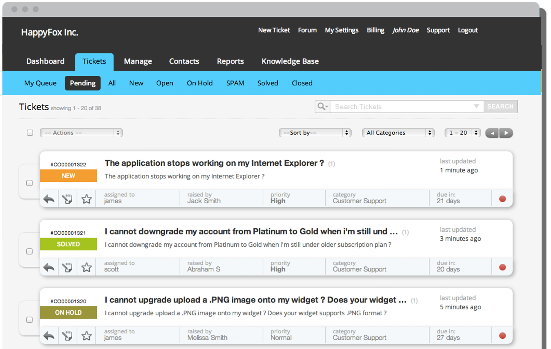Star the .PNG image upload ticket

(86, 336)
